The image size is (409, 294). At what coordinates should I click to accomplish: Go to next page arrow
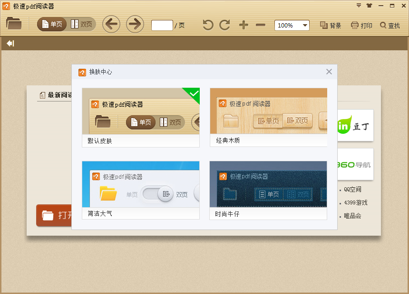135,24
